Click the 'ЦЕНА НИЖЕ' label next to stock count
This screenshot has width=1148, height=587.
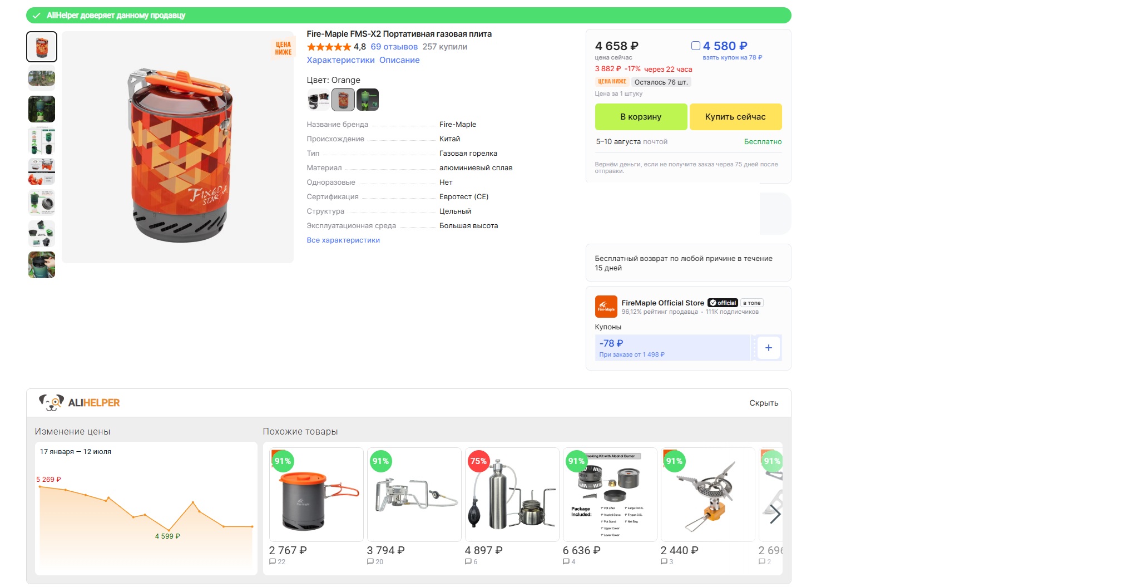point(612,82)
